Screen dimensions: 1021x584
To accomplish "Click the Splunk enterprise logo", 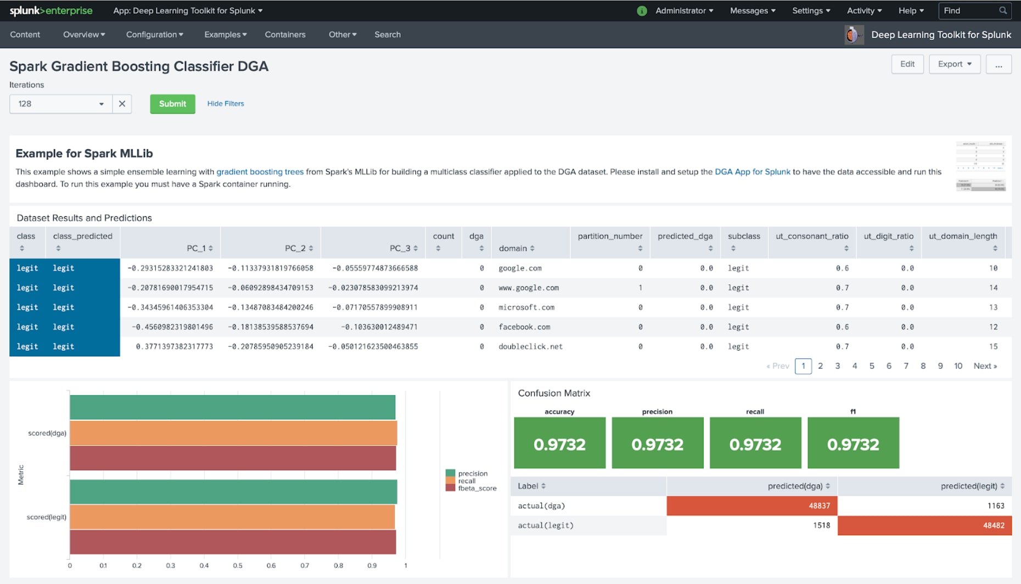I will (51, 10).
